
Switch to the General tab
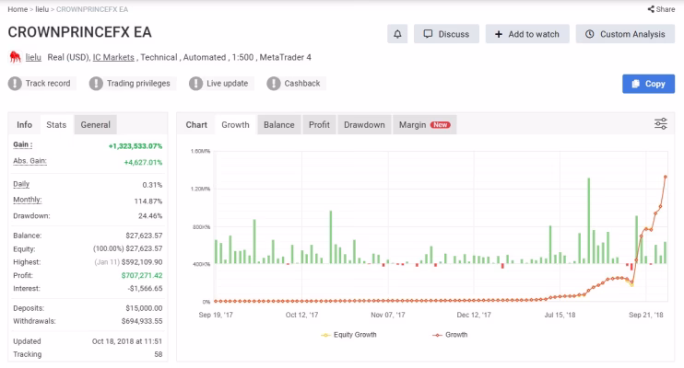tap(95, 124)
